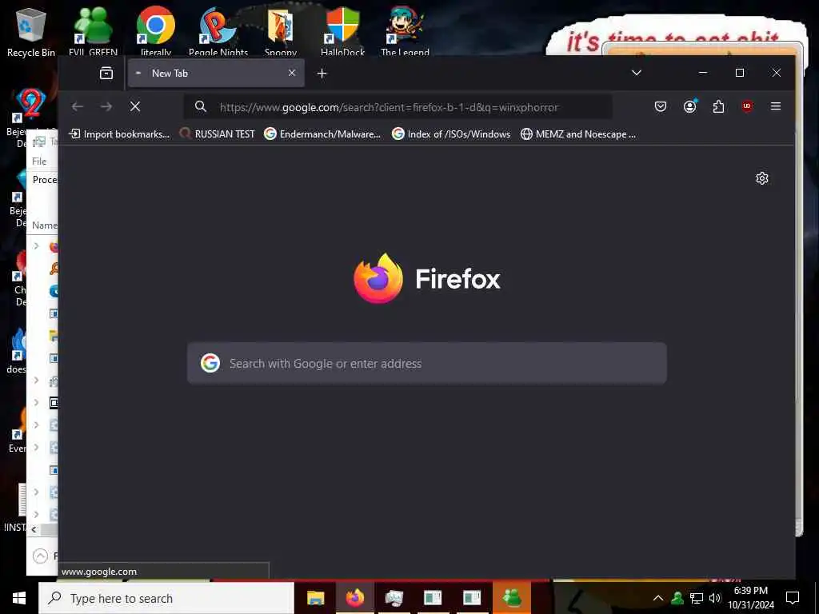Open File menu in Task Manager window
This screenshot has height=614, width=819.
[39, 161]
